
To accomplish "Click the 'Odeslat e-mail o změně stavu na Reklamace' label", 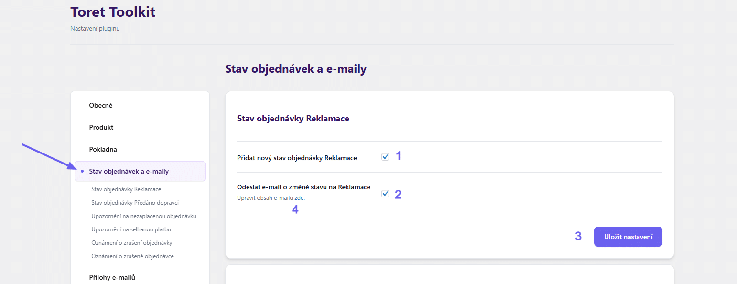I will [x=303, y=187].
